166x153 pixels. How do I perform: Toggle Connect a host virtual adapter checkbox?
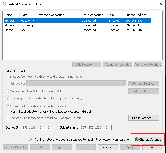point(7,106)
